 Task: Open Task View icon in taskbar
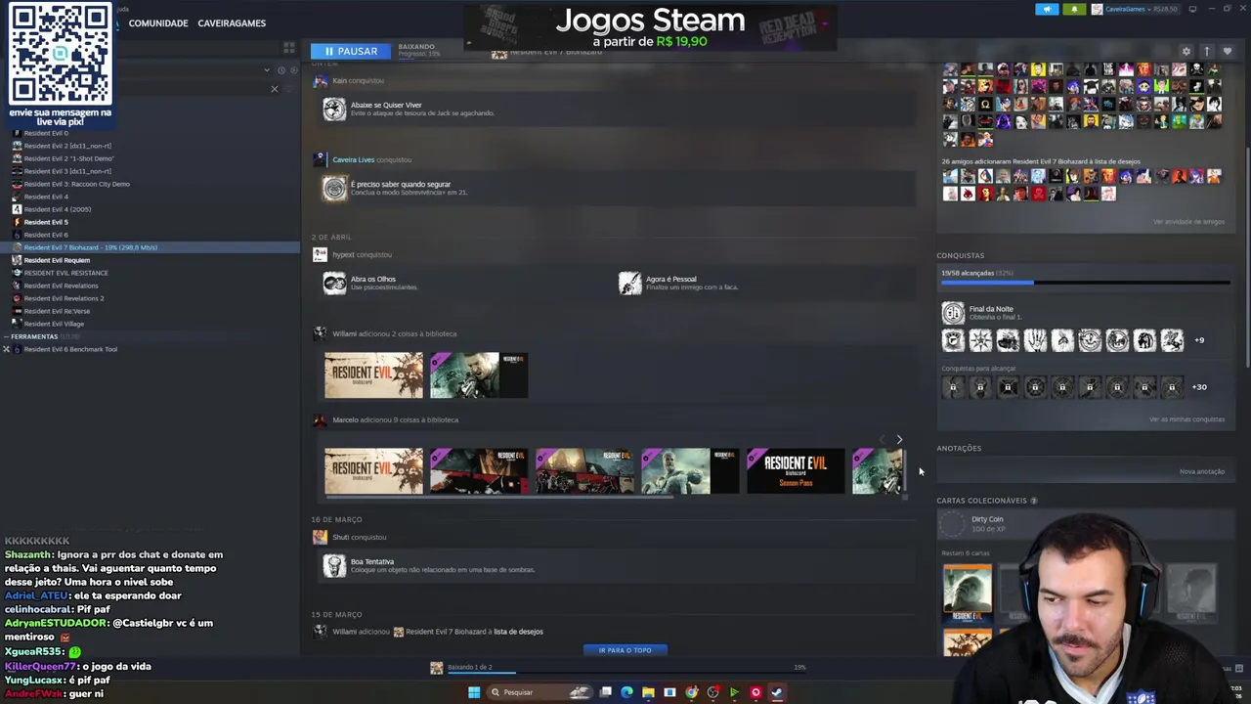(x=606, y=692)
